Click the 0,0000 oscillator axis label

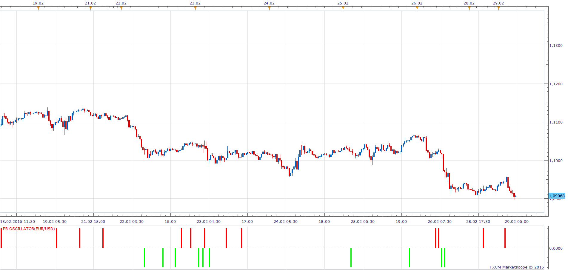click(x=556, y=249)
